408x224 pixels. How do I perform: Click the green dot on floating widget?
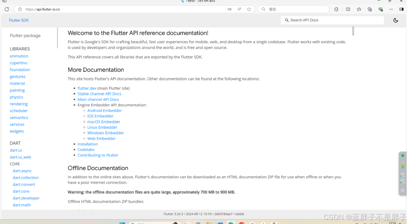403,156
